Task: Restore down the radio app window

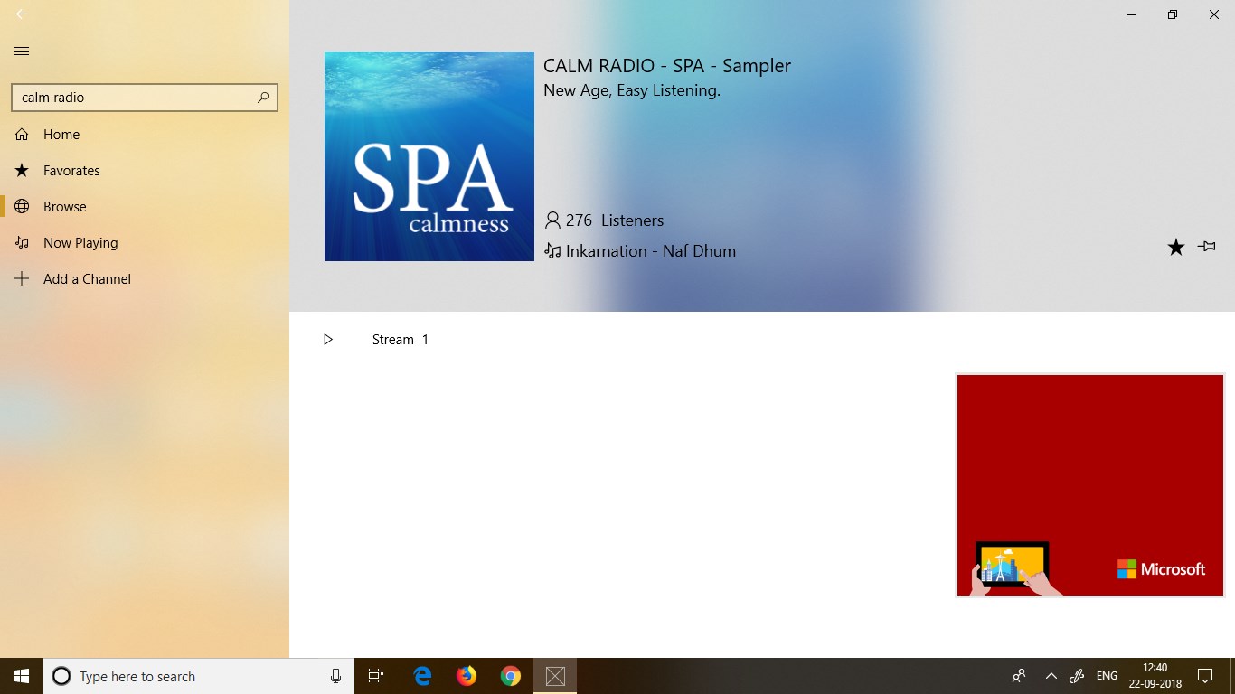Action: click(x=1173, y=14)
